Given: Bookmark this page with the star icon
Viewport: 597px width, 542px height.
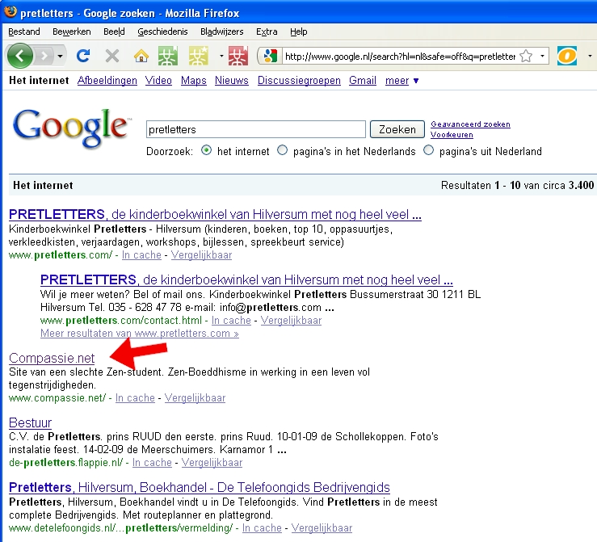Looking at the screenshot, I should (526, 57).
